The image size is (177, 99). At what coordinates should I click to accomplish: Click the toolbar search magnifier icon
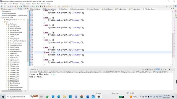(x=167, y=6)
